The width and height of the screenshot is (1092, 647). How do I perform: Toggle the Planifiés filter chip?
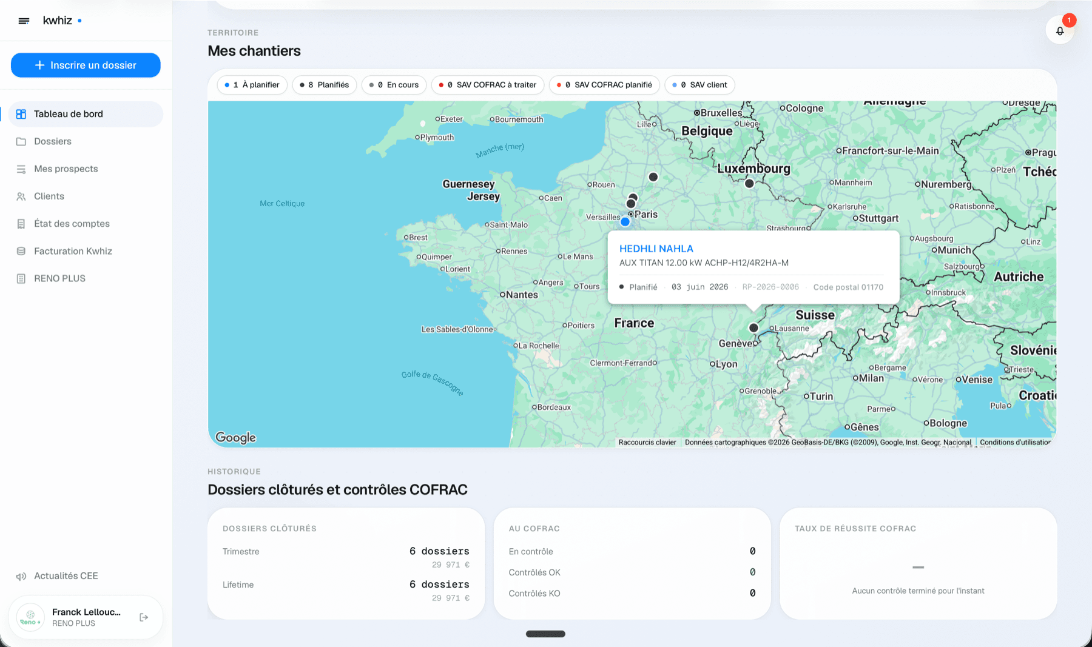click(x=325, y=85)
